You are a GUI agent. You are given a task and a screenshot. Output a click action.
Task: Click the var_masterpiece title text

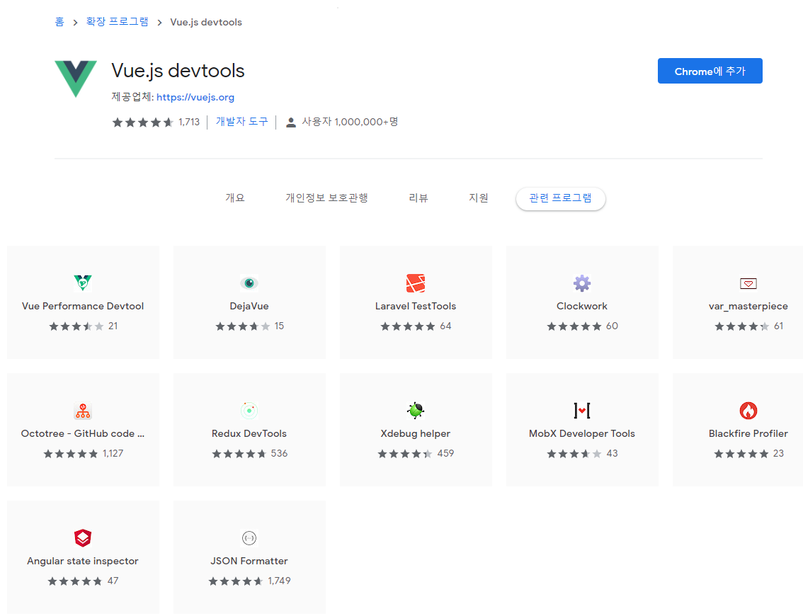(748, 306)
